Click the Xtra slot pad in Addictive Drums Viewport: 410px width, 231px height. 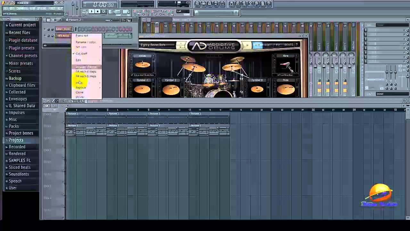285,66
